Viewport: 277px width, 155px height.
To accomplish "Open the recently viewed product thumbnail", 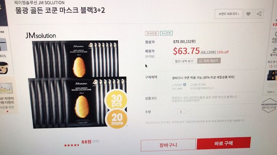I will pyautogui.click(x=272, y=75).
